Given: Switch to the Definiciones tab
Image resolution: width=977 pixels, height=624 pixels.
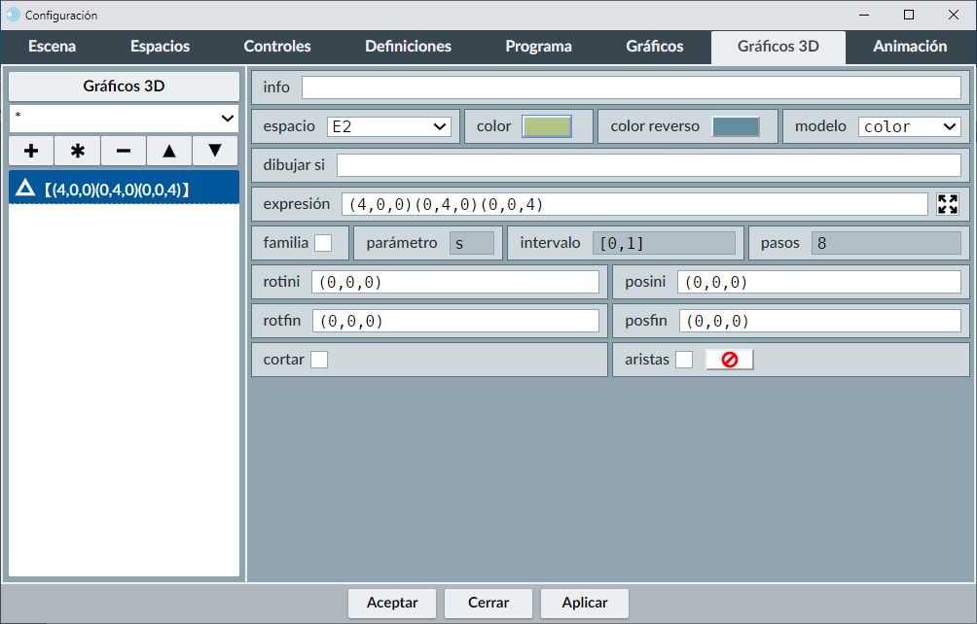Looking at the screenshot, I should [408, 47].
